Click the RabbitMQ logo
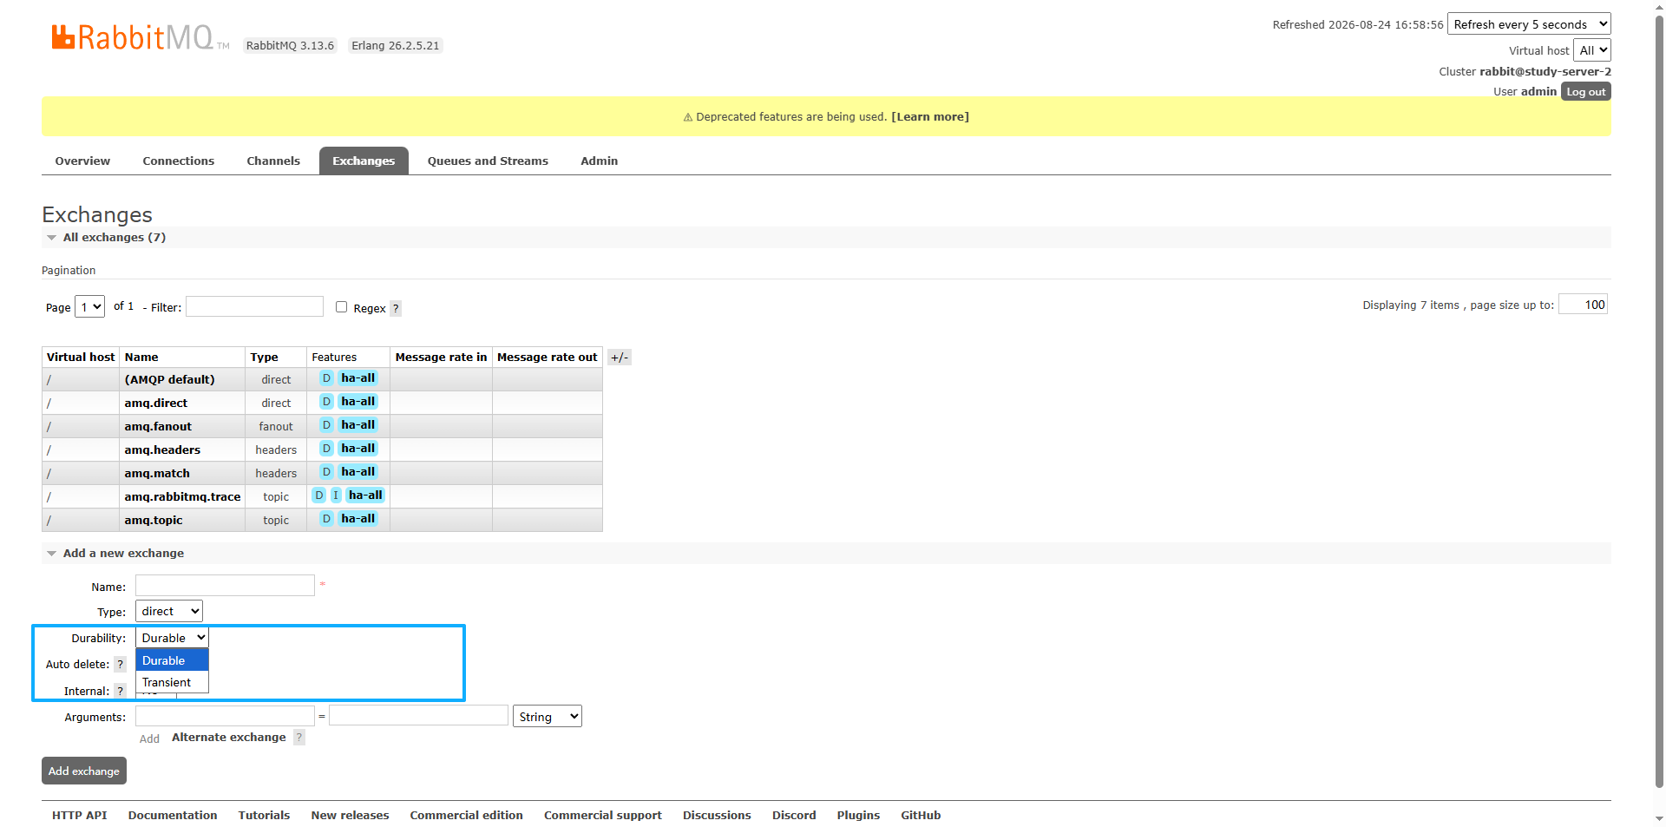1666x827 pixels. [x=141, y=37]
